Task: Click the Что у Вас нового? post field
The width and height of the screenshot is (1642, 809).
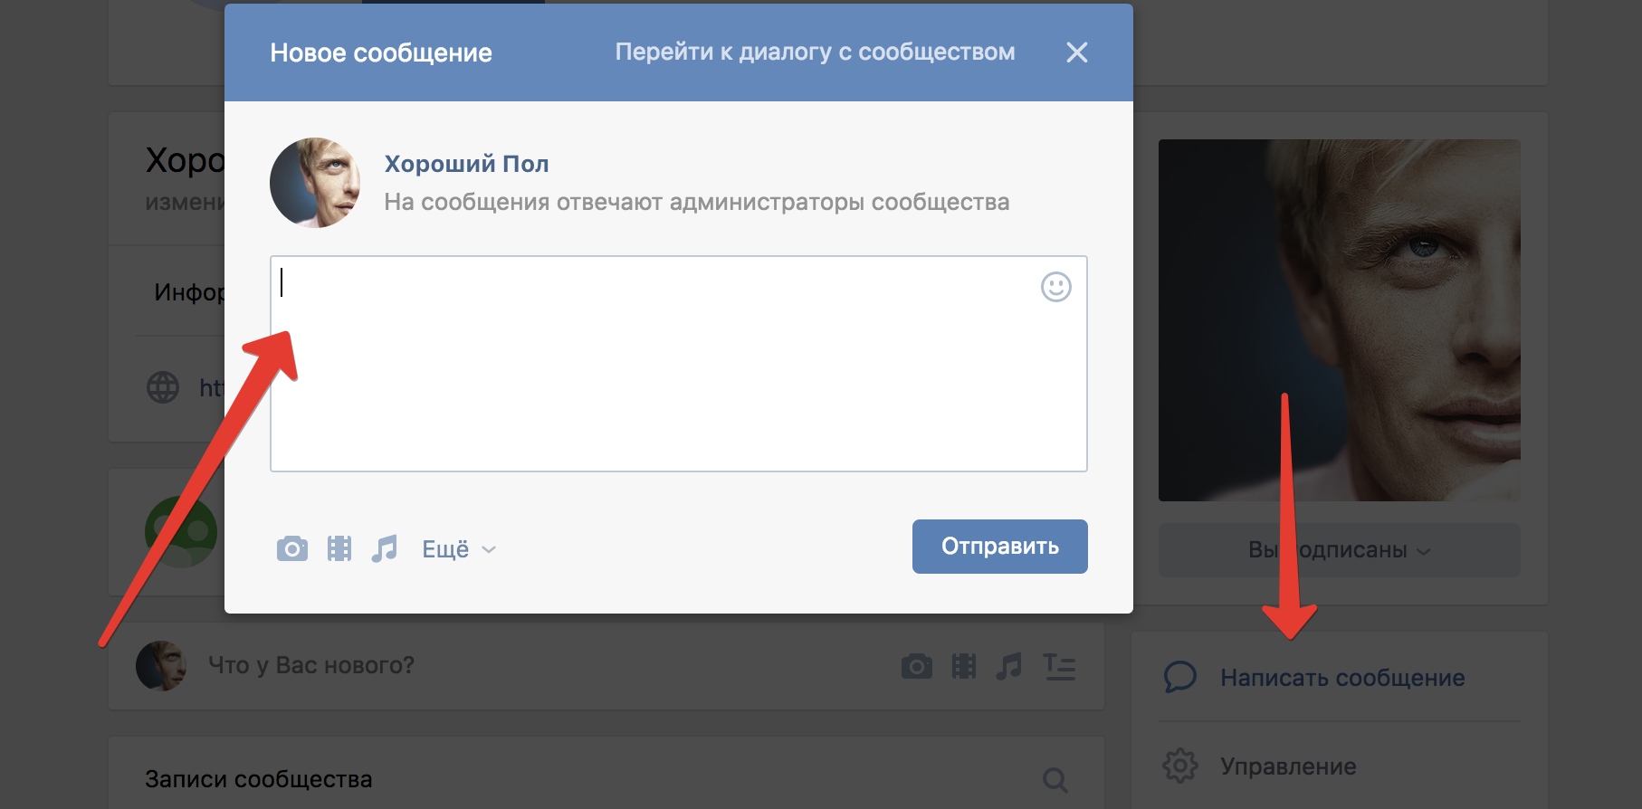Action: tap(311, 665)
